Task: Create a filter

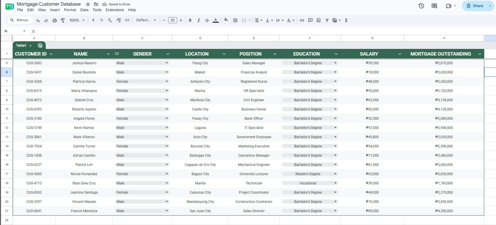Action: tap(327, 20)
